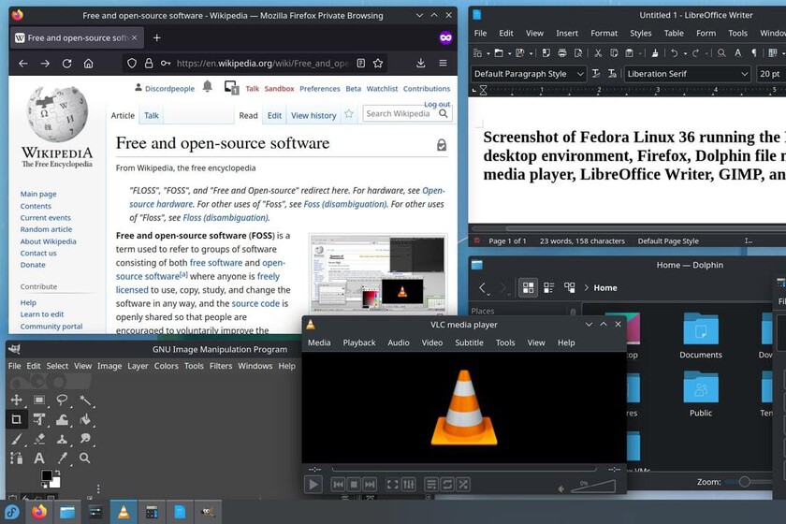This screenshot has height=524, width=786.
Task: Mute VLC audio via speaker icon
Action: pos(562,488)
